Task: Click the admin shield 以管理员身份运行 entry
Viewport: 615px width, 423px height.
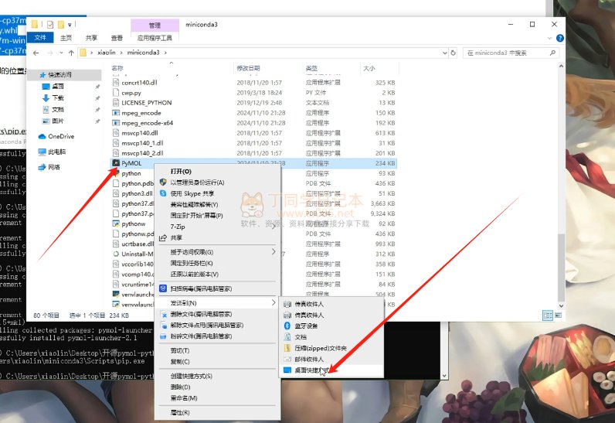Action: (196, 183)
